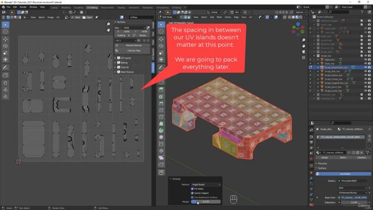Select the UV Pinch sculpt tool
Viewport: 373px width, 210px height.
tap(5, 96)
